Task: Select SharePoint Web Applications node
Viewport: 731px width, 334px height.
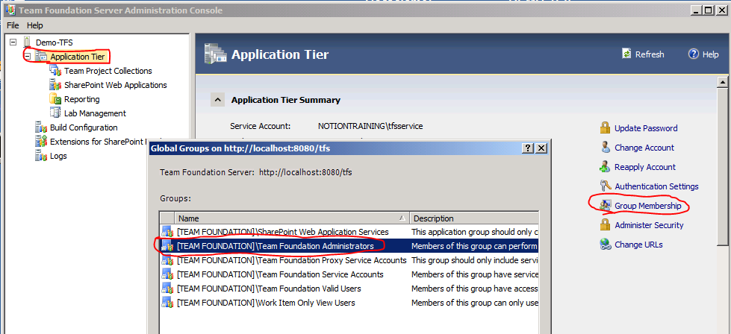Action: coord(116,85)
